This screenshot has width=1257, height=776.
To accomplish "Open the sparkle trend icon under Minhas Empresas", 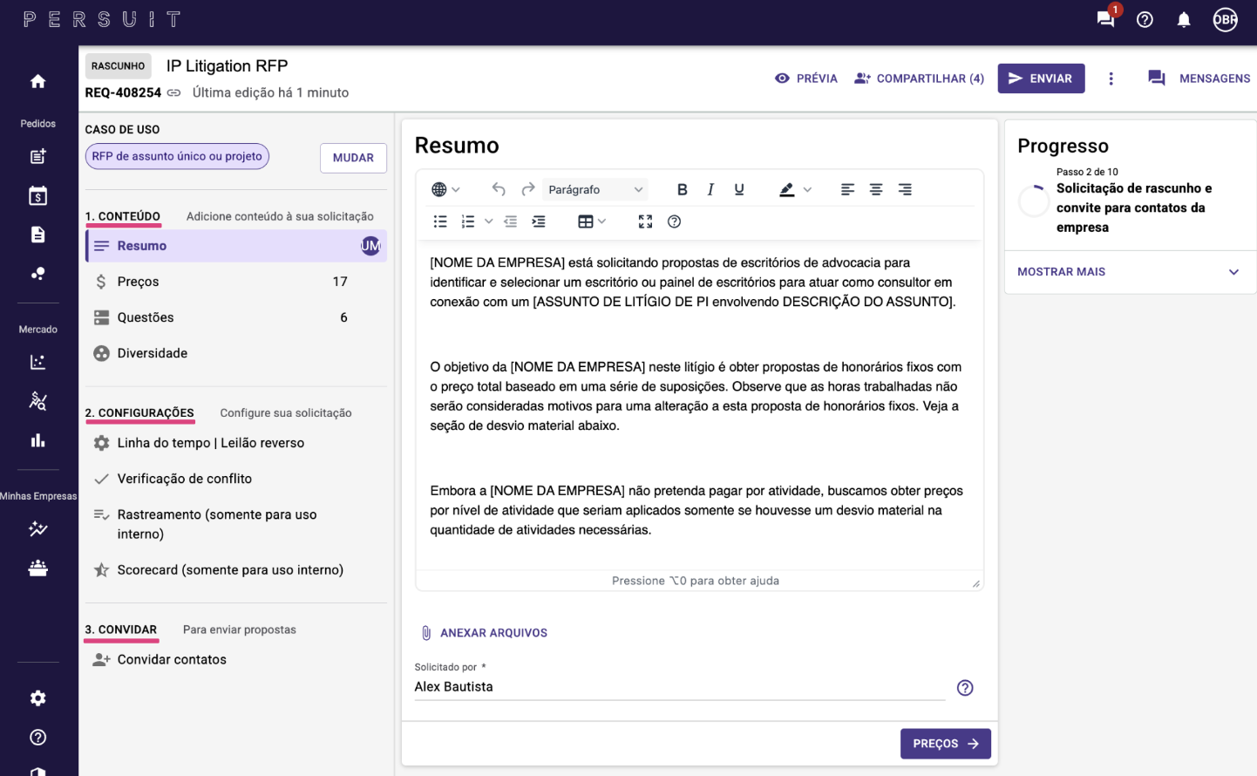I will point(37,528).
